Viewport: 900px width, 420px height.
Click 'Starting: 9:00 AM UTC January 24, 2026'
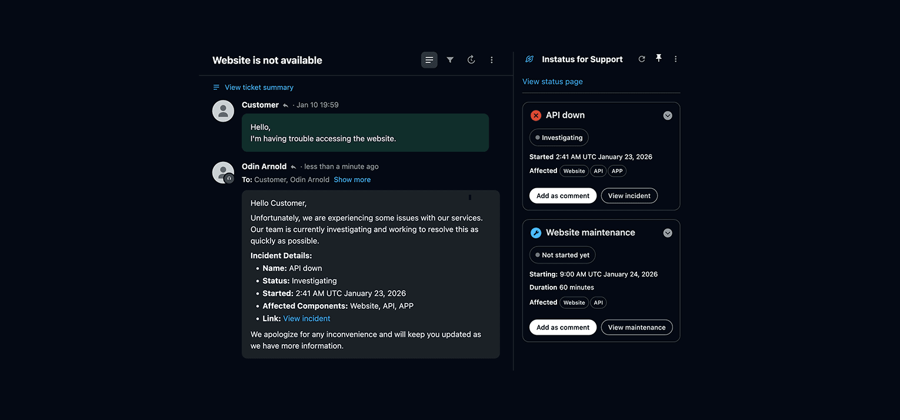pos(594,274)
